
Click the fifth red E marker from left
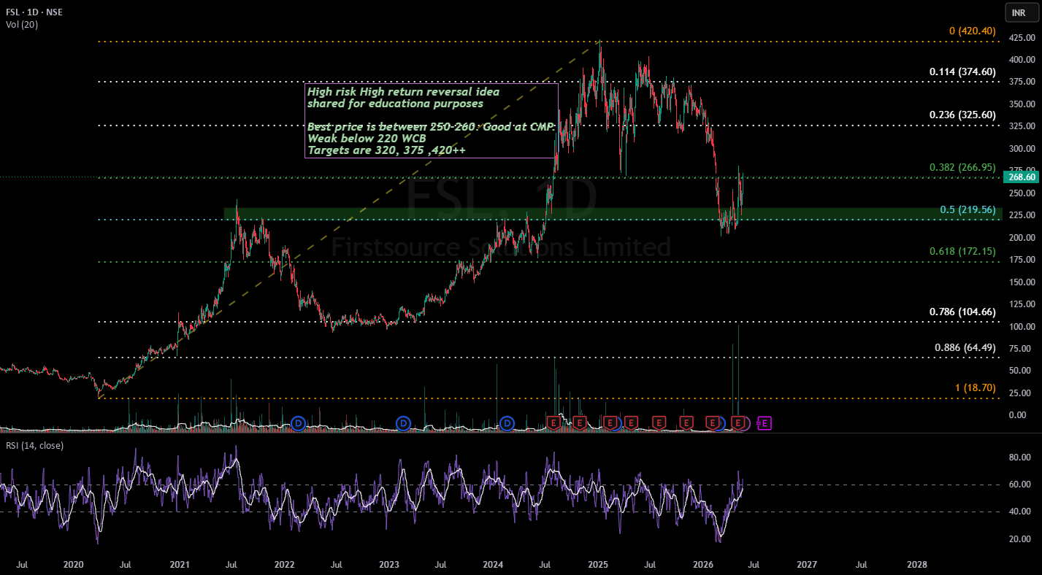point(659,422)
